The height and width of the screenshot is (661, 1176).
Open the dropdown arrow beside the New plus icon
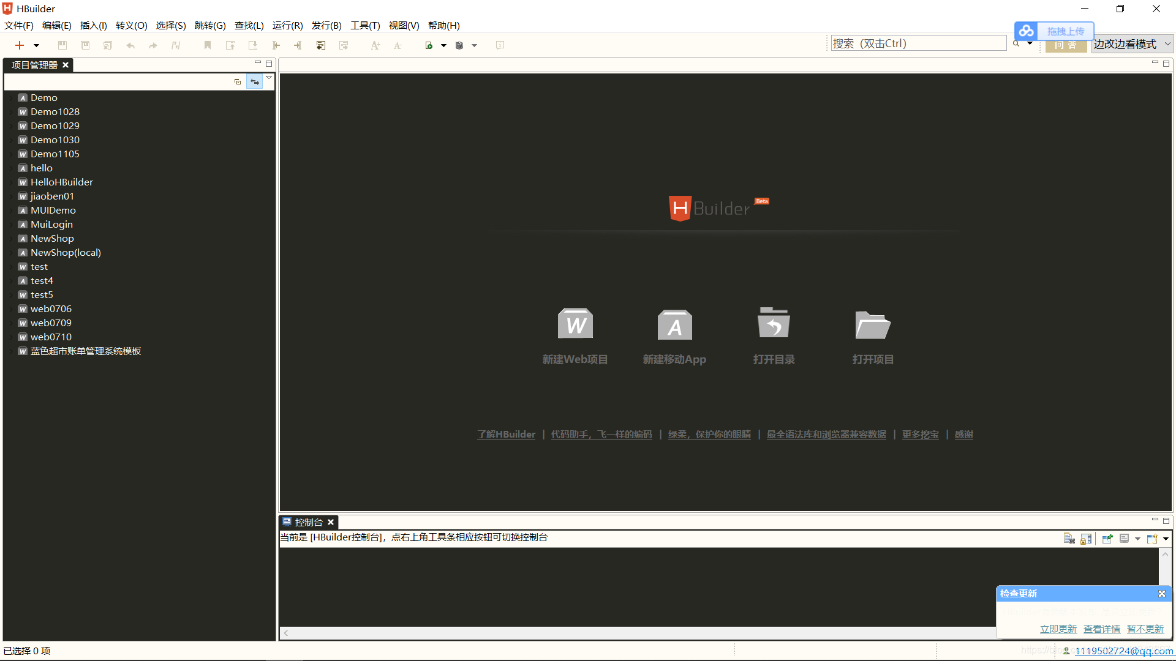tap(36, 46)
